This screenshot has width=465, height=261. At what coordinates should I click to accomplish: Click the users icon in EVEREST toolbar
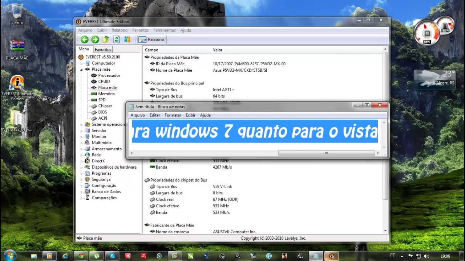point(127,40)
